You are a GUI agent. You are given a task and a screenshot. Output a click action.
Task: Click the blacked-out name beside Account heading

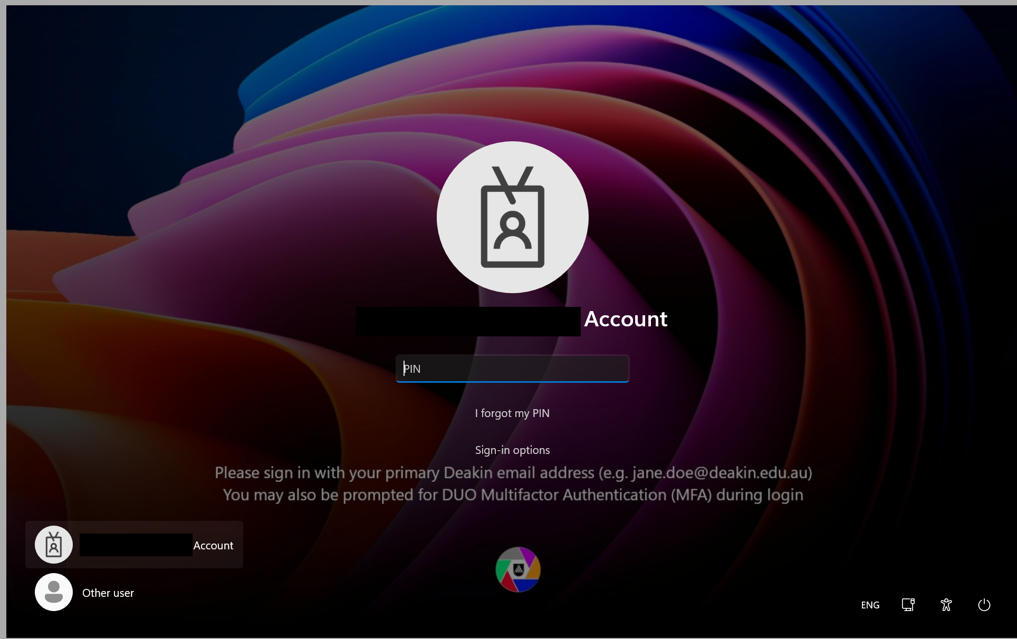click(x=468, y=321)
